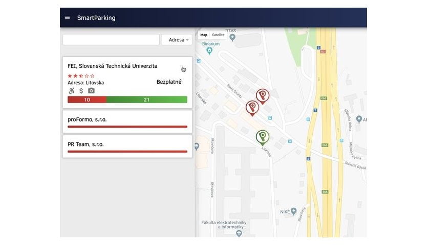Open the FEI, Slovenská Technická Univerzita card title

pyautogui.click(x=113, y=66)
